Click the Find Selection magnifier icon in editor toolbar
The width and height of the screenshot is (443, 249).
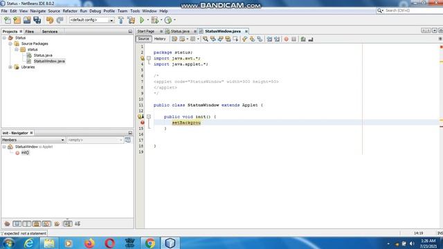click(x=206, y=39)
